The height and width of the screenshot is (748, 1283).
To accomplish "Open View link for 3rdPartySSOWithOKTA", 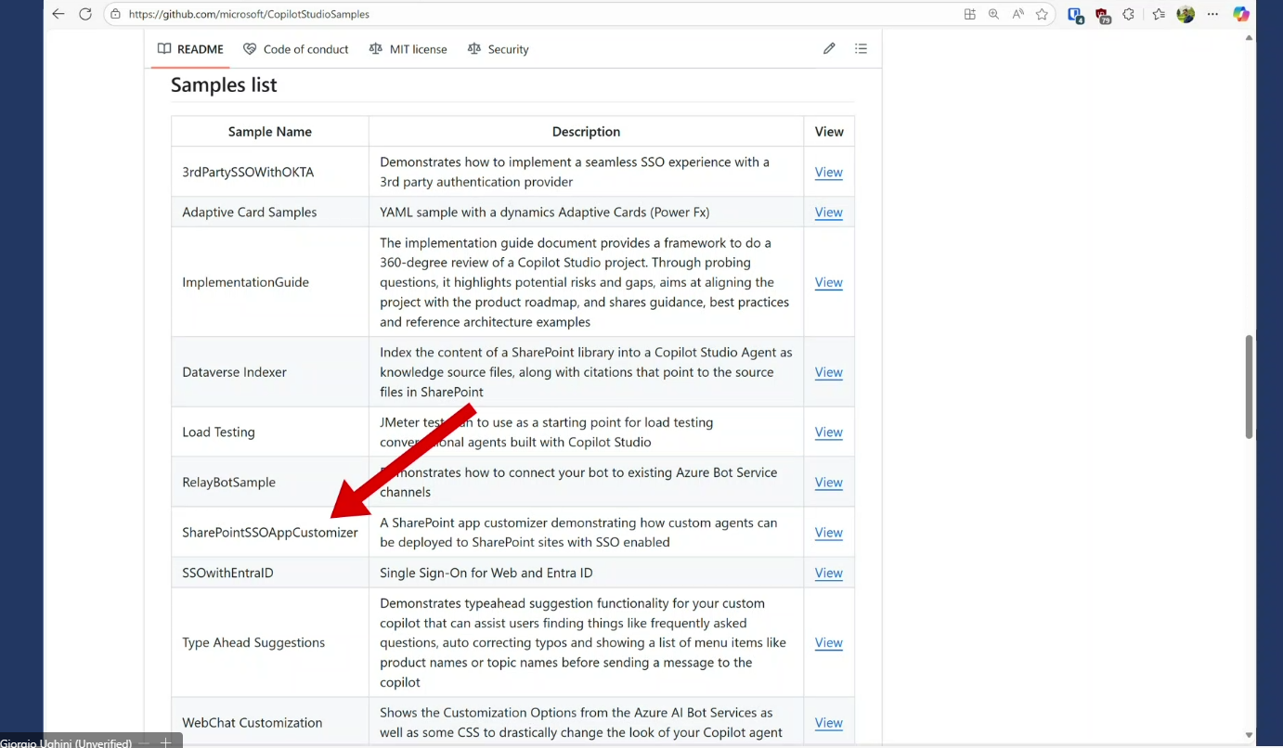I will coord(829,172).
